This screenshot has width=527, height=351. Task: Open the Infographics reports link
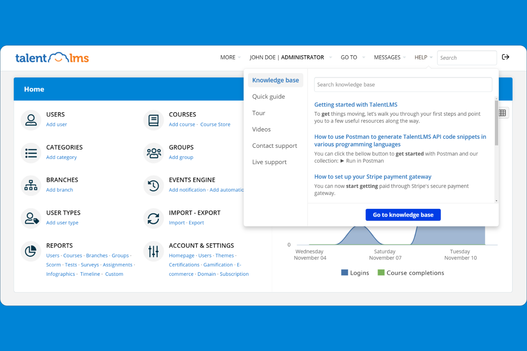coord(61,274)
